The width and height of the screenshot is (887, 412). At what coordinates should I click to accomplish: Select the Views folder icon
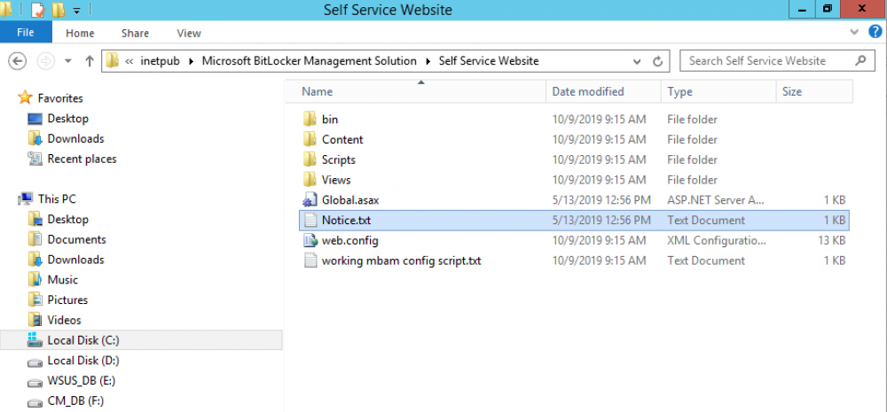pos(310,180)
